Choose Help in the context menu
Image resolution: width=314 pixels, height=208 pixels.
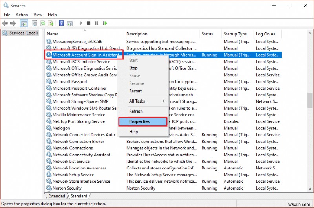pos(143,132)
